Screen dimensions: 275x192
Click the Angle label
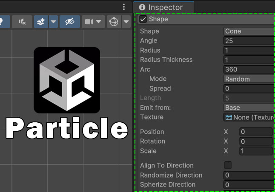(x=149, y=41)
